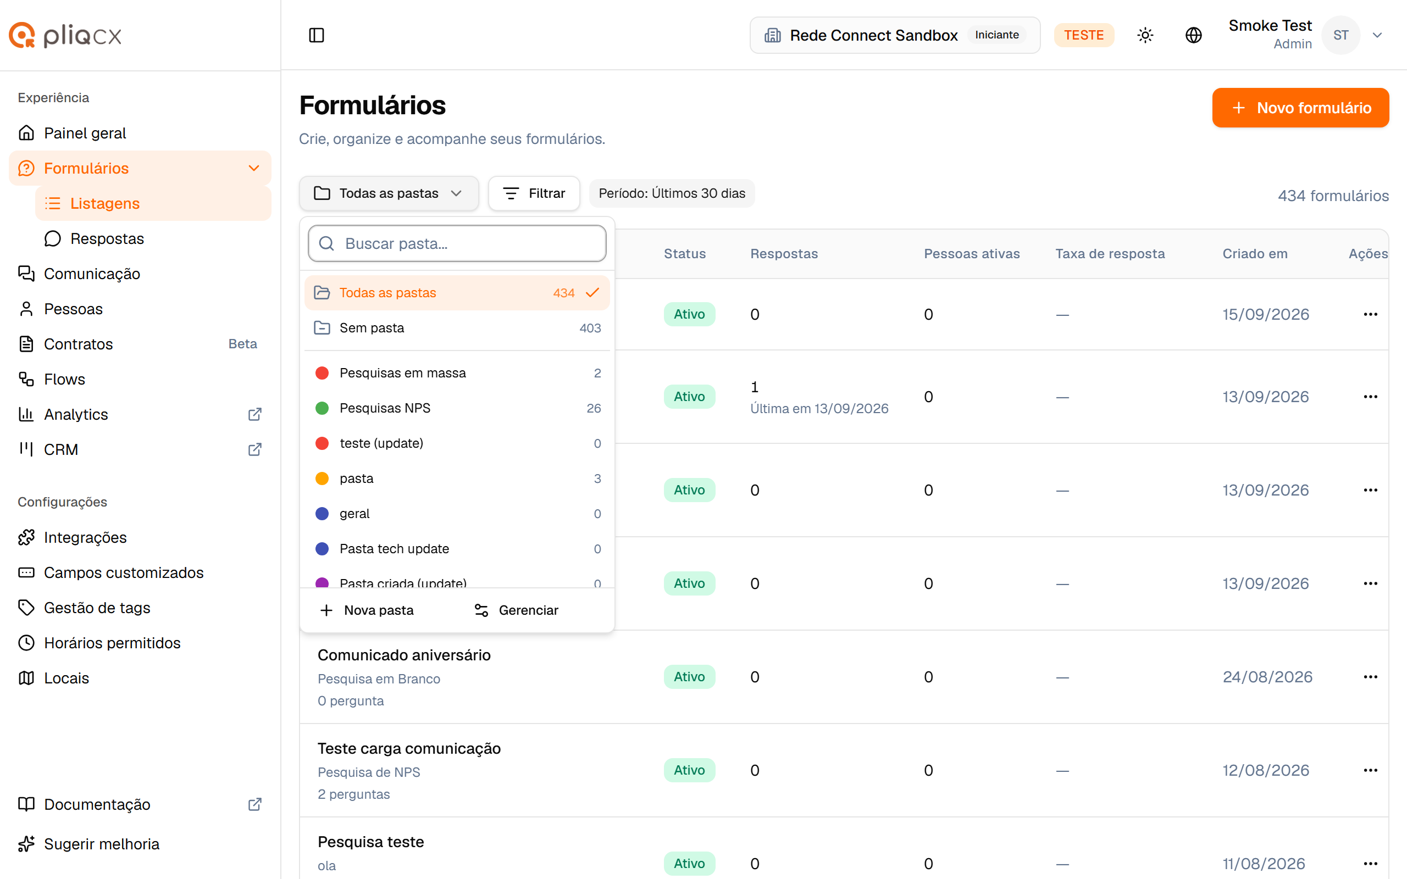Open language selector globe icon

pyautogui.click(x=1193, y=35)
